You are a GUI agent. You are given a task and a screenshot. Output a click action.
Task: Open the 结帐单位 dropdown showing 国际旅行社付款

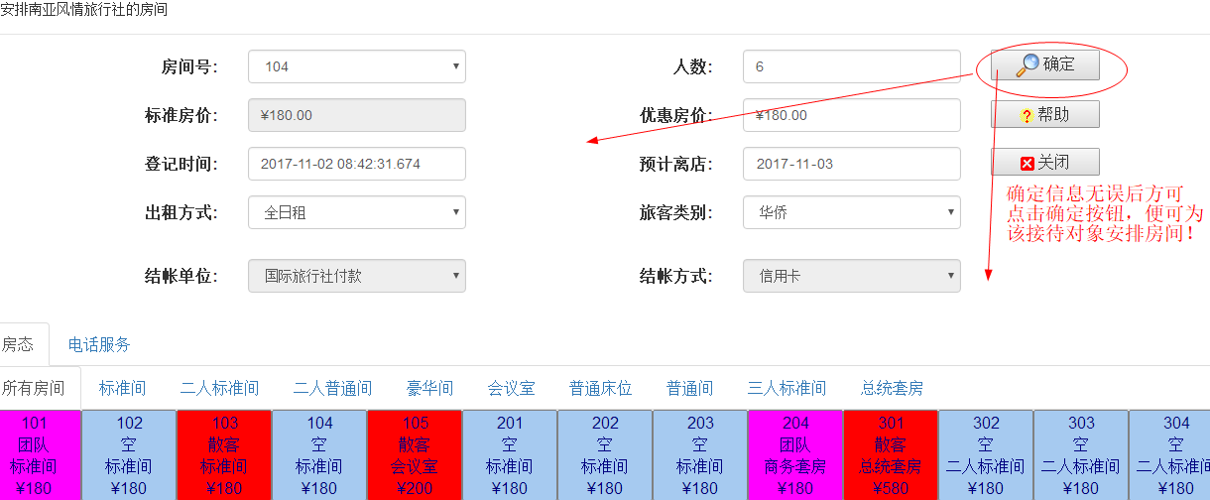[357, 276]
